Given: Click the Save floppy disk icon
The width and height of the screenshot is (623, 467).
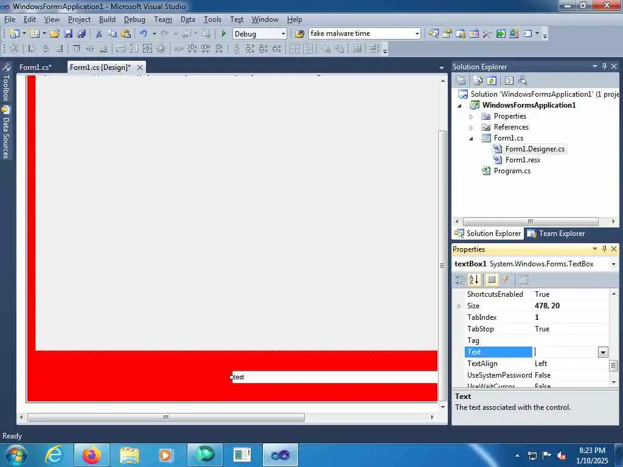Looking at the screenshot, I should [68, 34].
